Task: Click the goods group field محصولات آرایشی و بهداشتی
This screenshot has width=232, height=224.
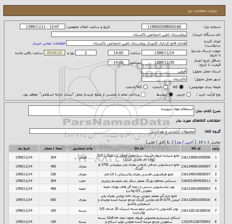Action: [x=112, y=131]
